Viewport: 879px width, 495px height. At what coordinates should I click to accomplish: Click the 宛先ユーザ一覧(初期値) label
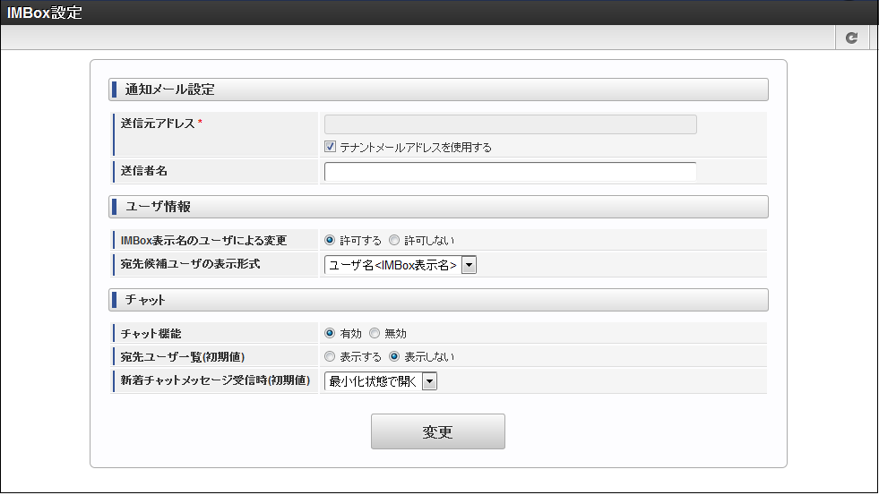click(182, 356)
